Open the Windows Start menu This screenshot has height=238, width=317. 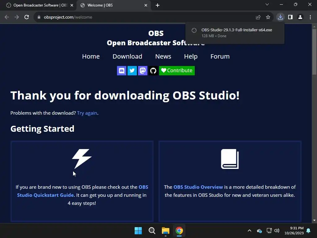[x=138, y=231]
